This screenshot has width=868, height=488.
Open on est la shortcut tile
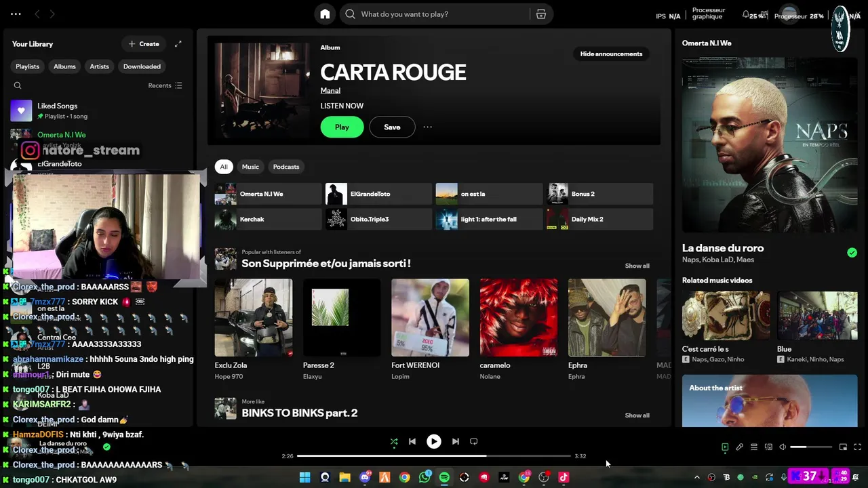coord(489,194)
